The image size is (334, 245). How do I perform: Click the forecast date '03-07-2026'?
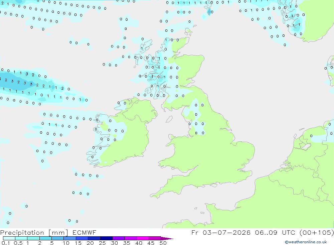pyautogui.click(x=226, y=232)
